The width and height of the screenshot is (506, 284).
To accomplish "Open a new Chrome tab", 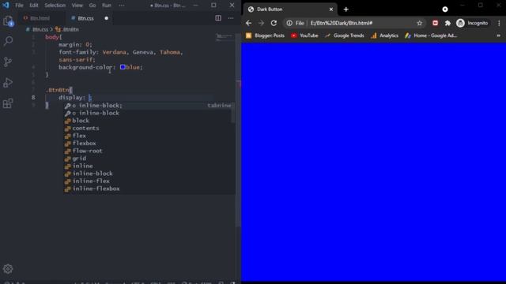I will pos(346,9).
